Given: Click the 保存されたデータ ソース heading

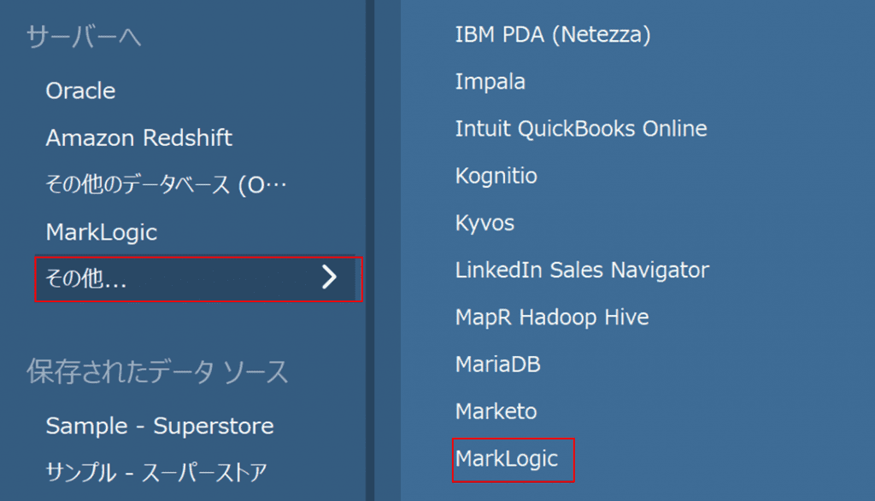Looking at the screenshot, I should pyautogui.click(x=157, y=372).
